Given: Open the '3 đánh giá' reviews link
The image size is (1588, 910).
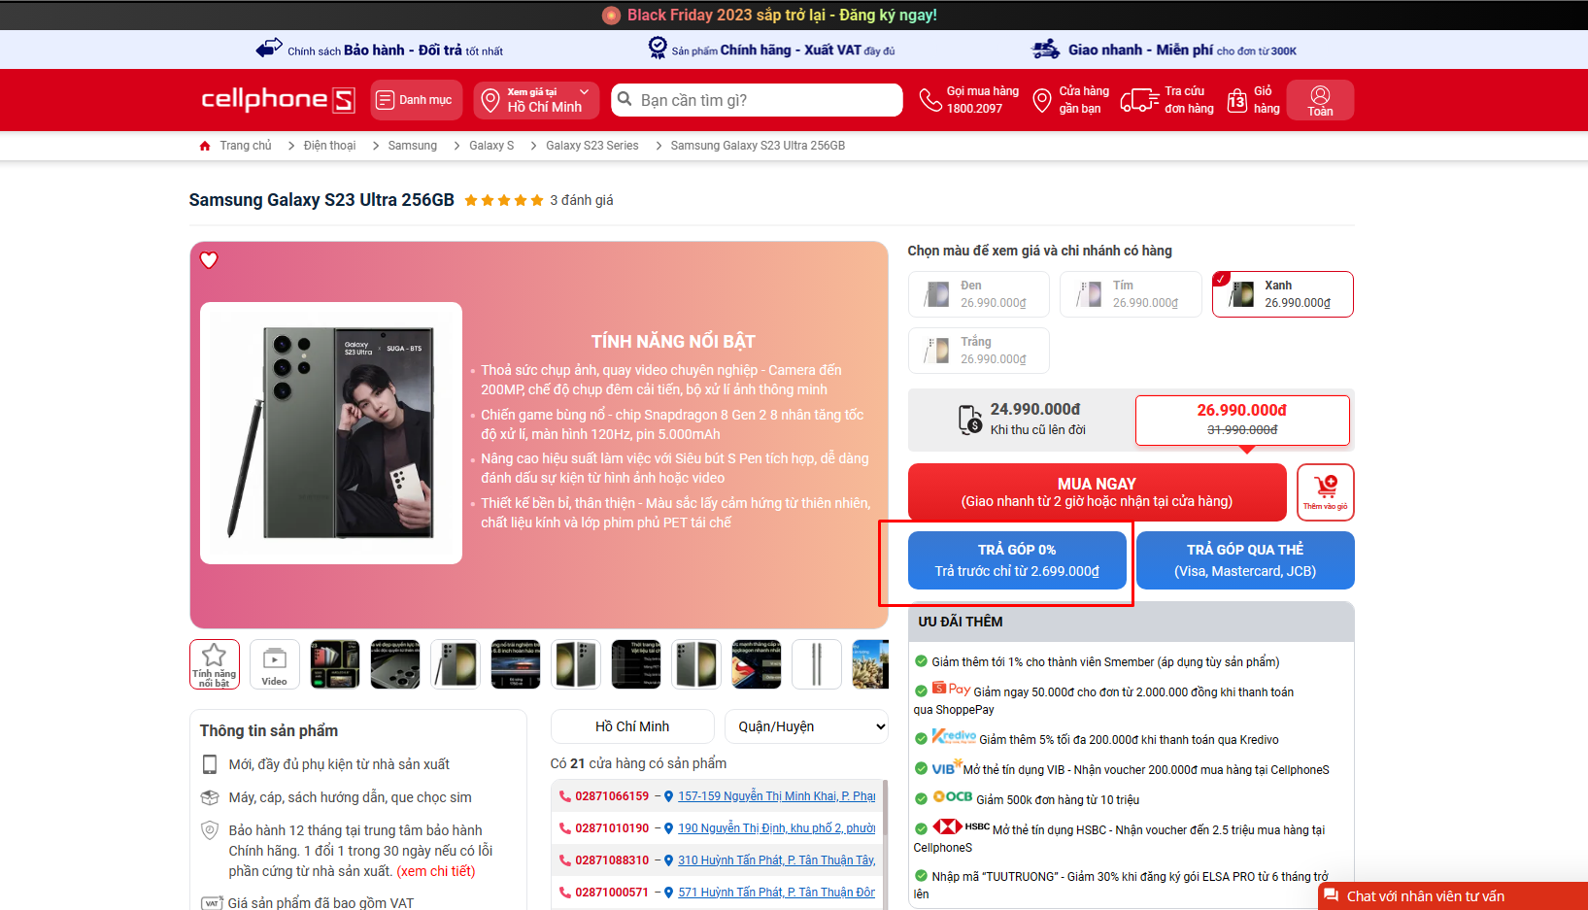Looking at the screenshot, I should 582,200.
